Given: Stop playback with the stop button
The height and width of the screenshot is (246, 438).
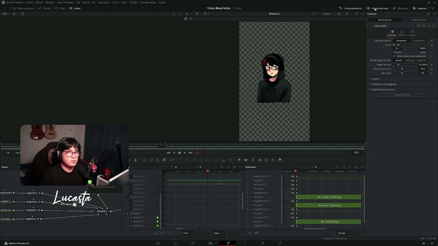Looking at the screenshot, I should (x=179, y=153).
